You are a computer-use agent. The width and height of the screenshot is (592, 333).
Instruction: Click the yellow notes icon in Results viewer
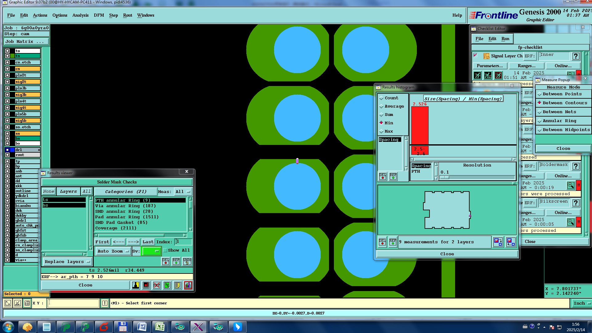(177, 285)
